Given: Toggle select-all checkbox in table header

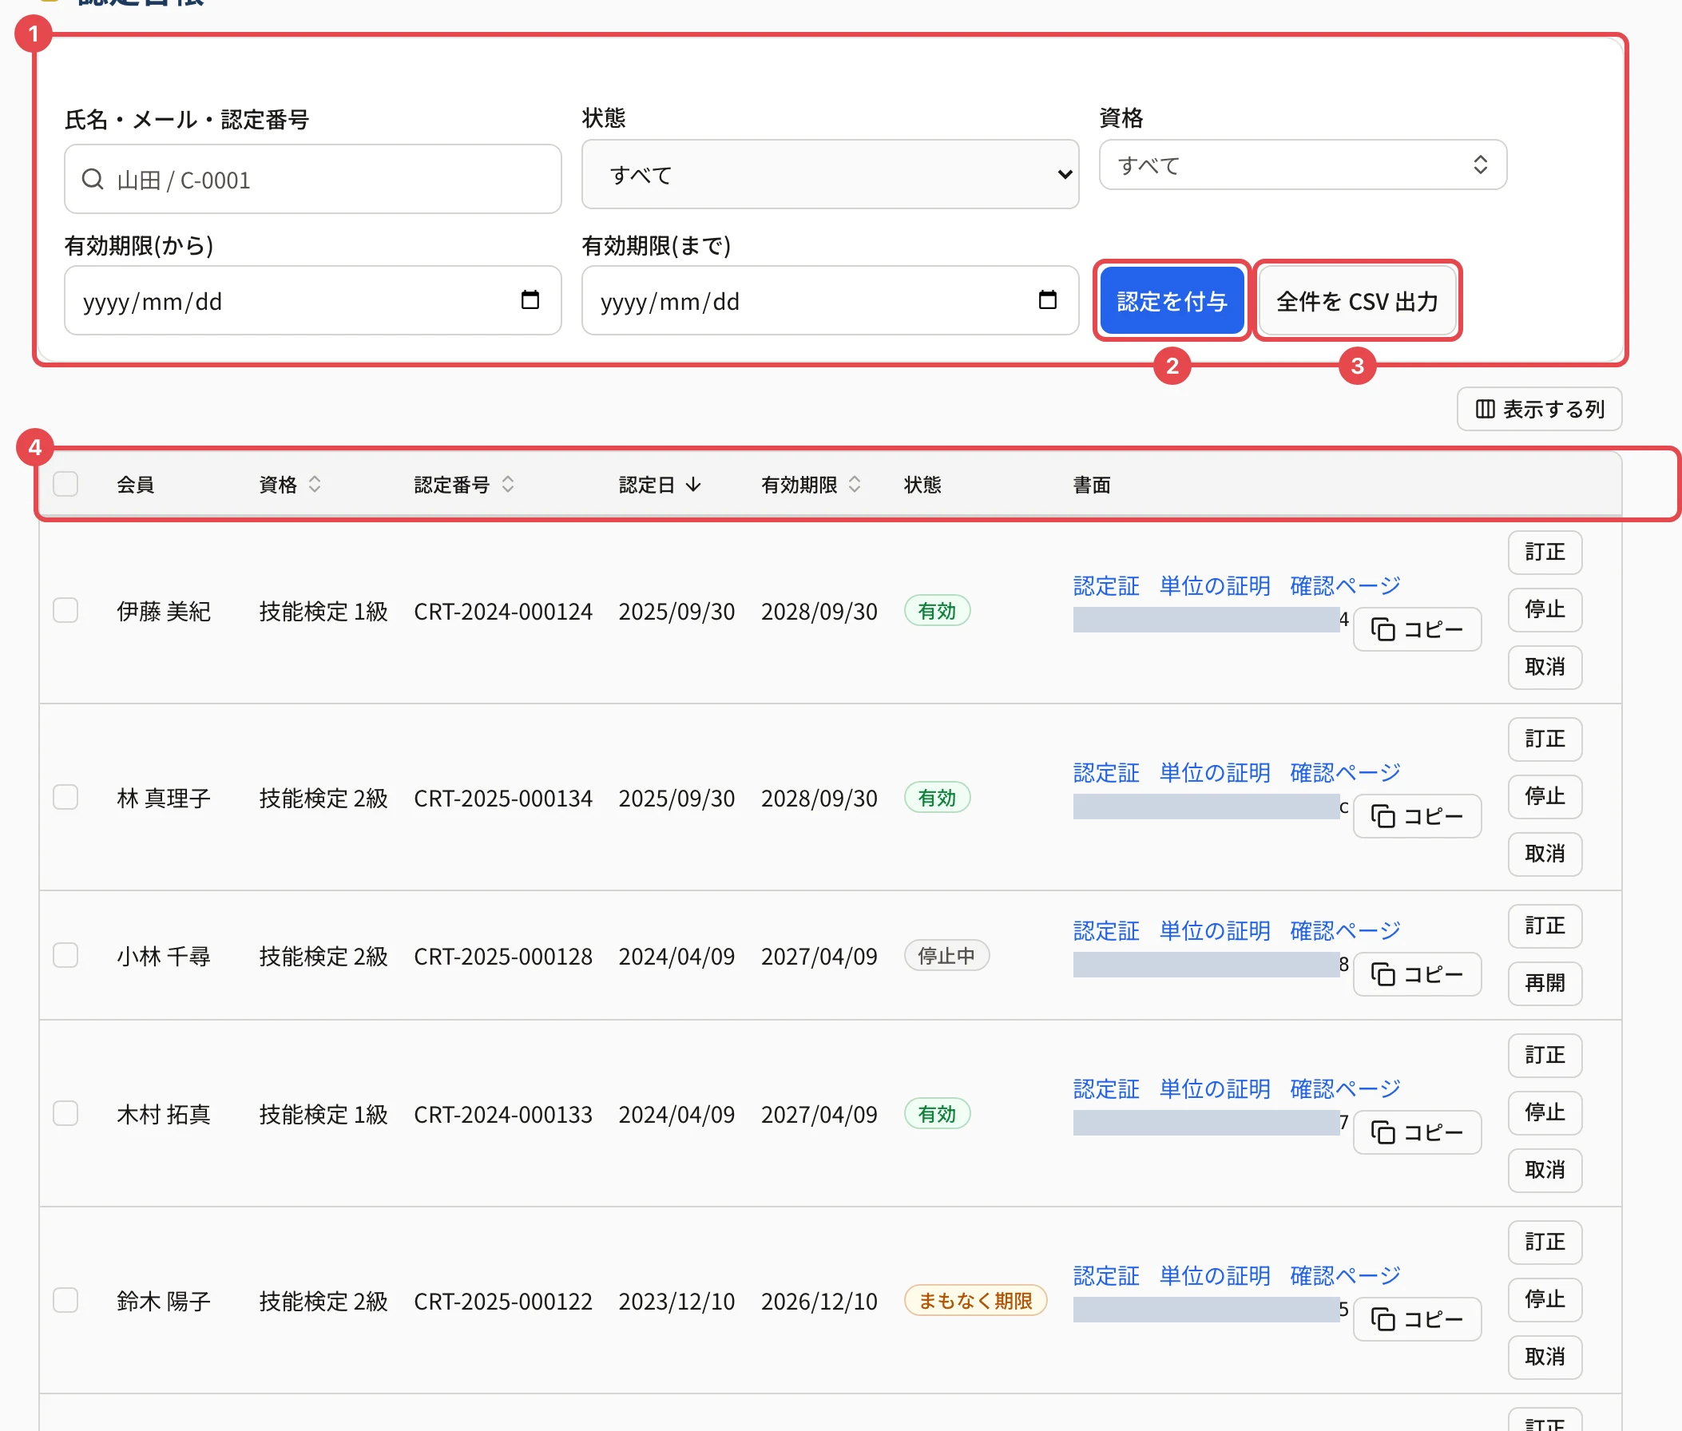Looking at the screenshot, I should click(65, 483).
